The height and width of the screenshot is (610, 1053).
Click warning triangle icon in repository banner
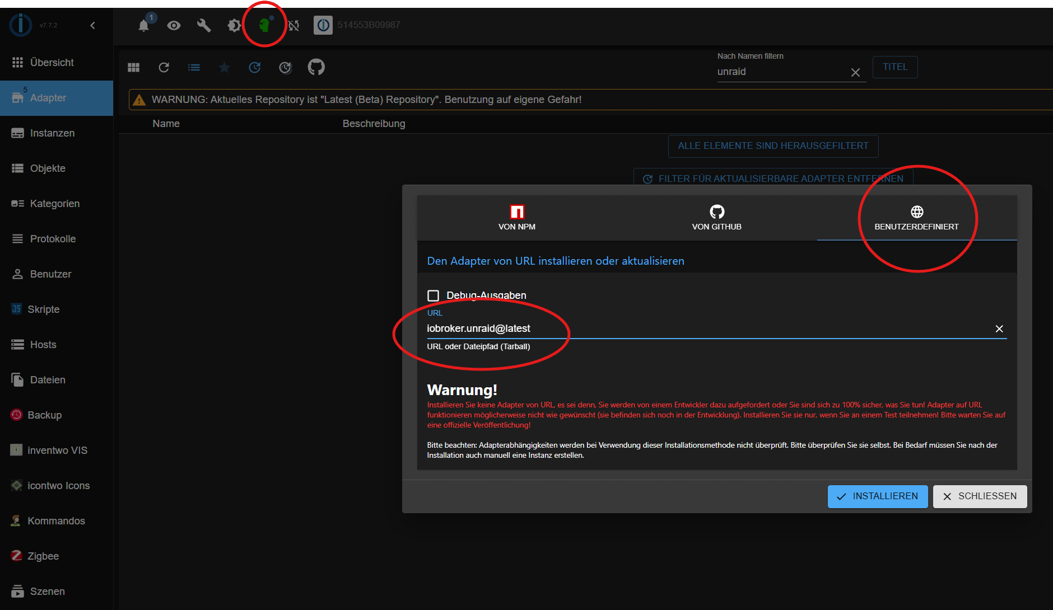(x=139, y=100)
